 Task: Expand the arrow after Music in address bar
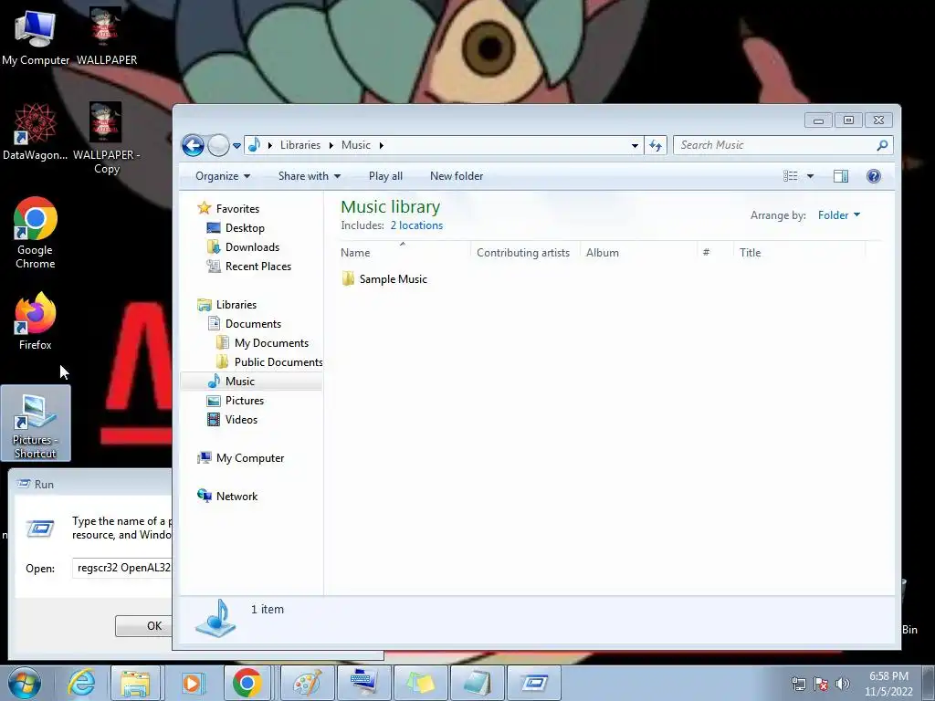pyautogui.click(x=381, y=145)
